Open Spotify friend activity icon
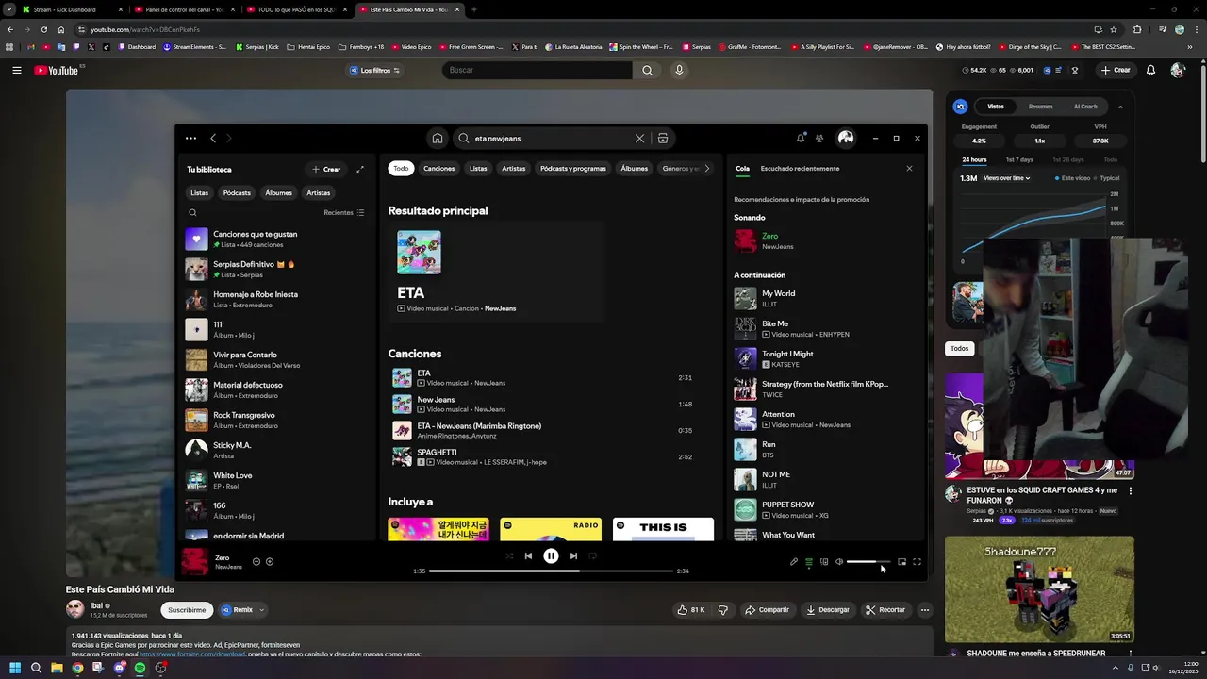Image resolution: width=1207 pixels, height=679 pixels. pos(819,138)
